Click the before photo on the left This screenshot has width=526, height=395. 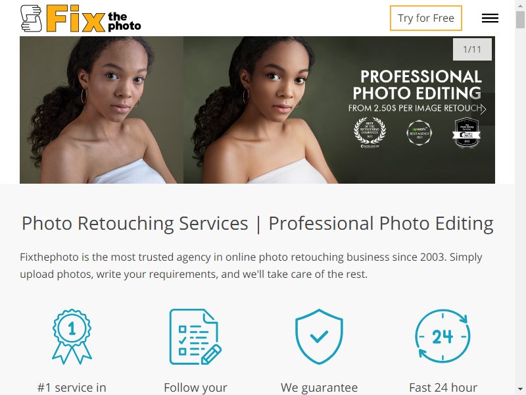point(102,110)
